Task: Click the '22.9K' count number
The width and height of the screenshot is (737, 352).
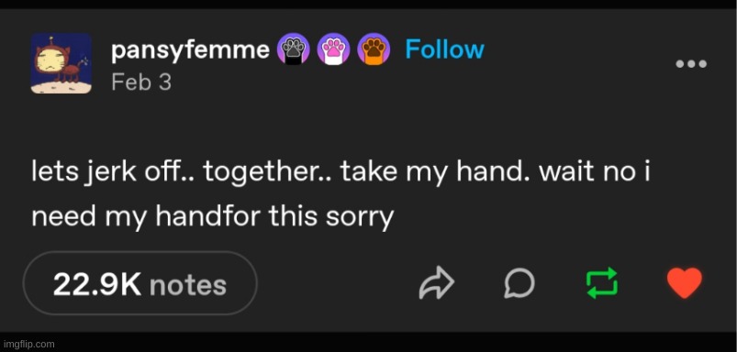Action: click(97, 284)
